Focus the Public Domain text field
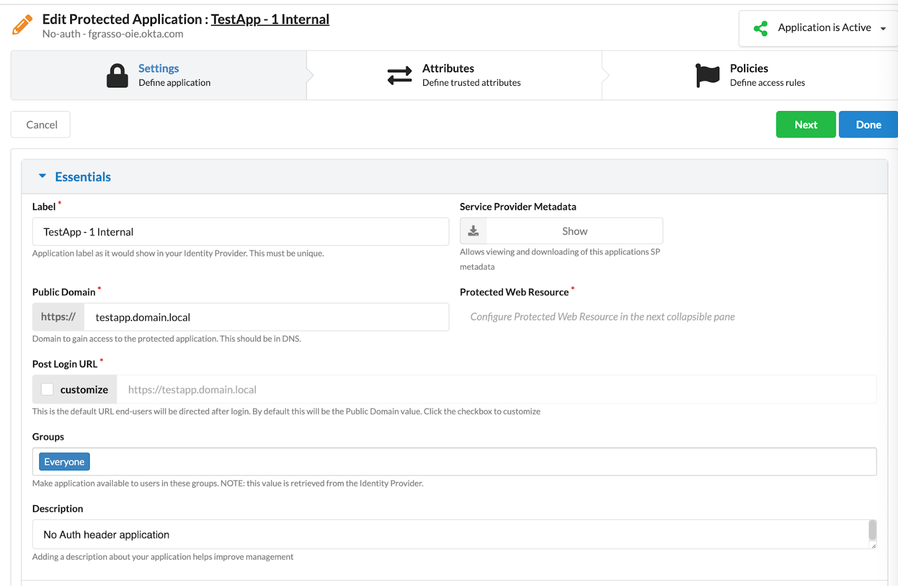This screenshot has height=586, width=898. (x=266, y=317)
